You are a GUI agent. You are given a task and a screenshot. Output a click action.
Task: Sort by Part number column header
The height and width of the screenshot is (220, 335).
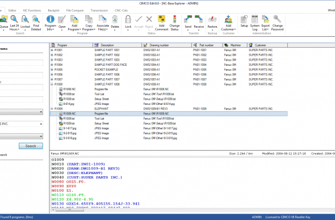[207, 45]
